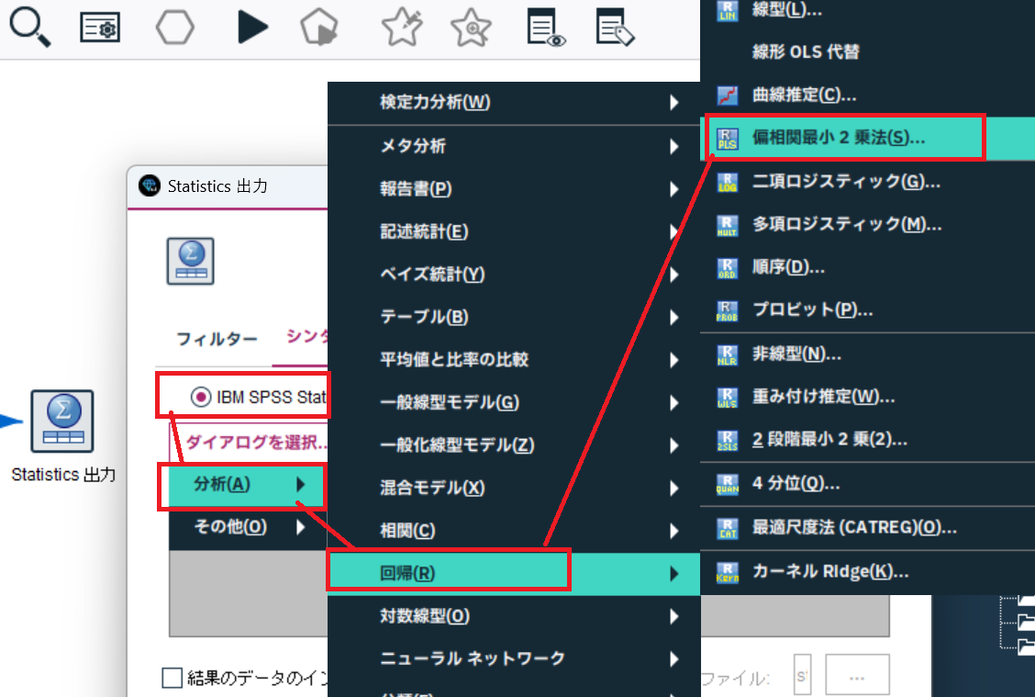The image size is (1035, 697).
Task: Choose 順序(D)... regression item
Action: (x=867, y=267)
